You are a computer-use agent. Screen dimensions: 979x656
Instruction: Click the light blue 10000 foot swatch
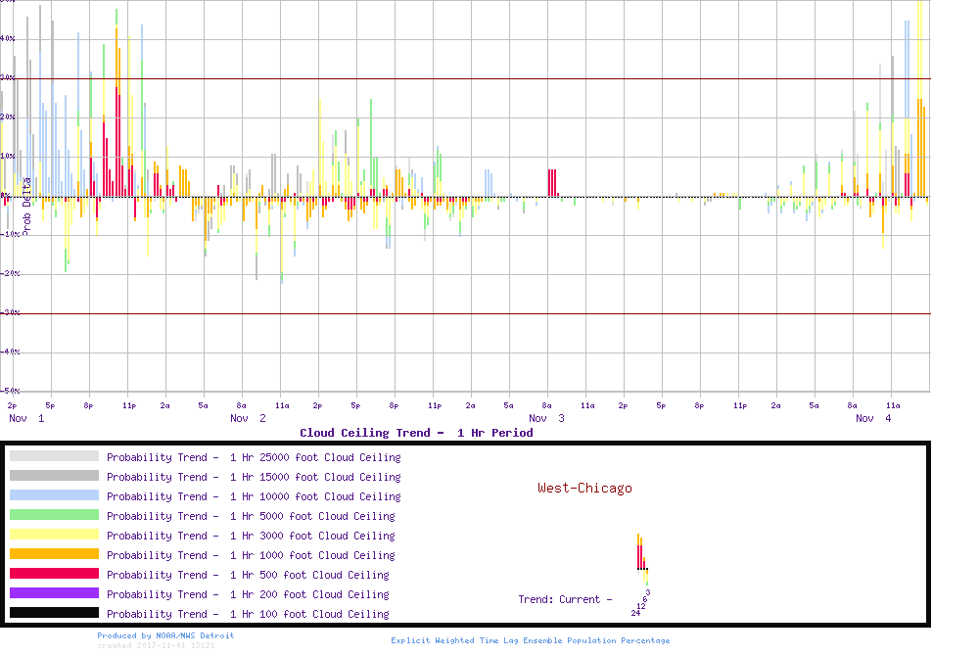click(x=54, y=495)
